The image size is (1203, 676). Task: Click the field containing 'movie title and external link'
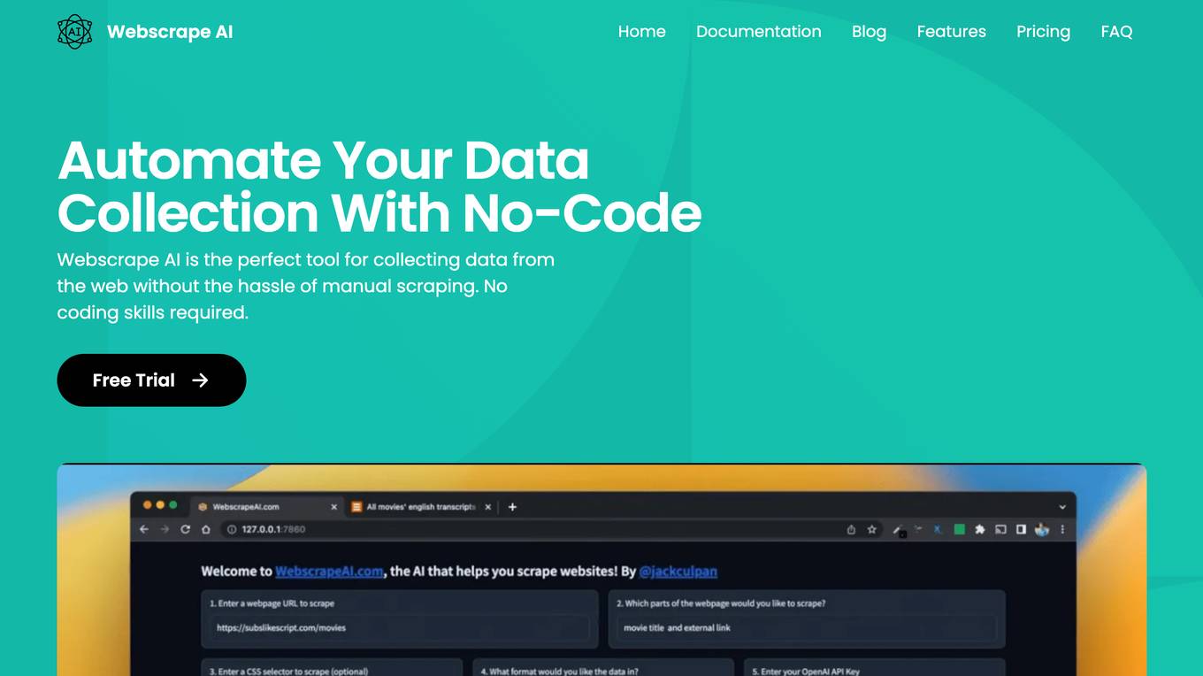806,628
